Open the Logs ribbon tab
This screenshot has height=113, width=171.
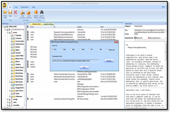tap(16, 7)
